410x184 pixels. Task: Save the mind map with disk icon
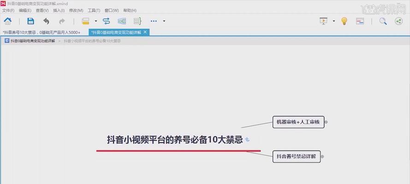point(30,21)
